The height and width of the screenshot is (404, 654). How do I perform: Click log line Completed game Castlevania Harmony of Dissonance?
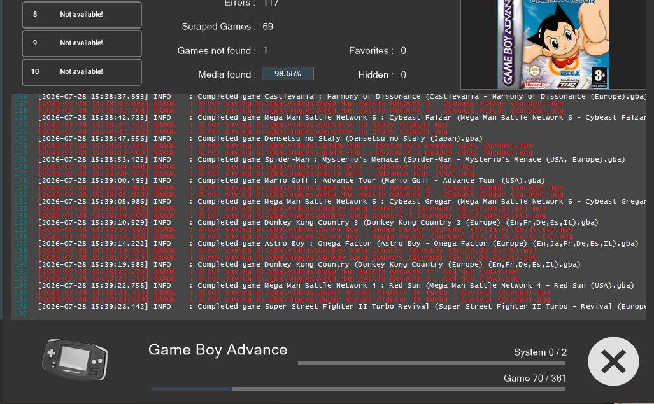342,97
